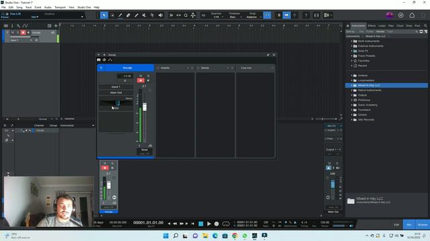Image resolution: width=430 pixels, height=241 pixels.
Task: Expand the External Instruments folder
Action: point(351,46)
